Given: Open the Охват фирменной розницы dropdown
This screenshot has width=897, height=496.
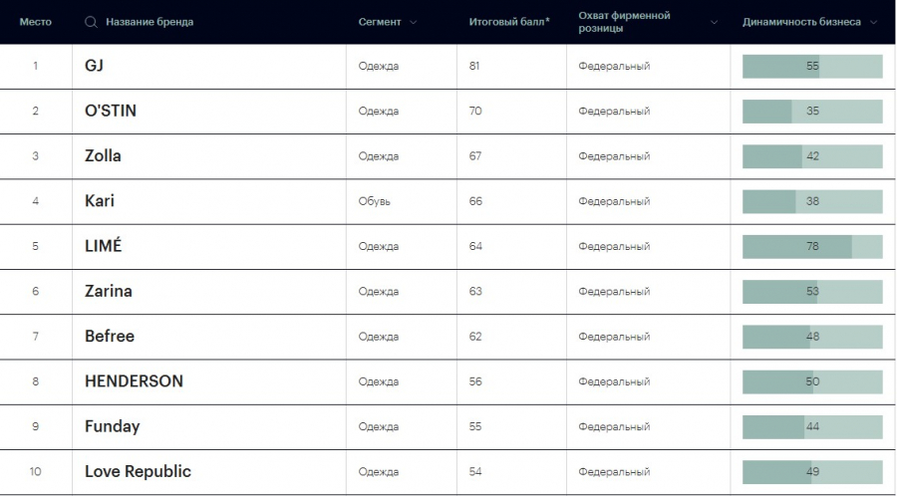Looking at the screenshot, I should tap(714, 22).
